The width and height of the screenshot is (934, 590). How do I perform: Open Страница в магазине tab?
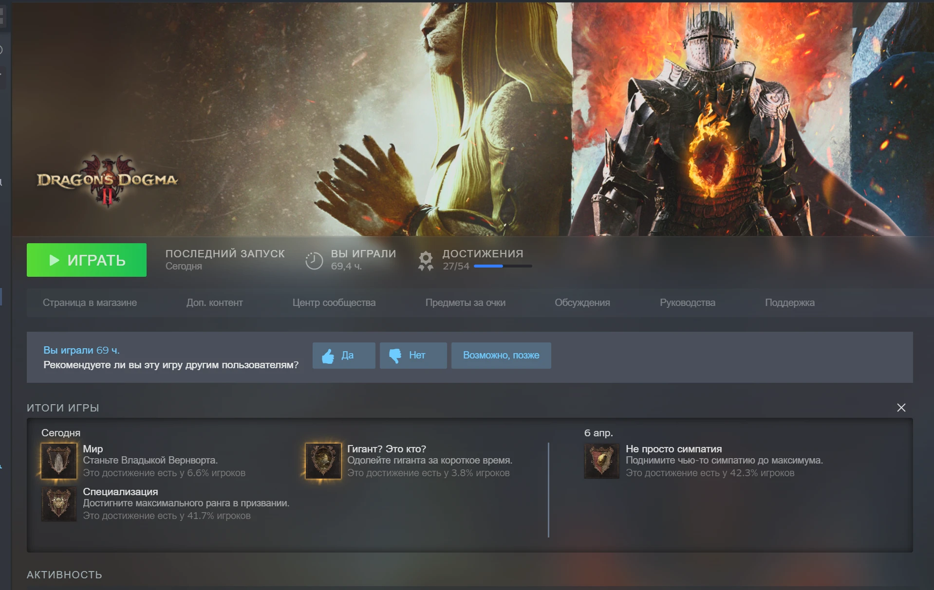(90, 303)
